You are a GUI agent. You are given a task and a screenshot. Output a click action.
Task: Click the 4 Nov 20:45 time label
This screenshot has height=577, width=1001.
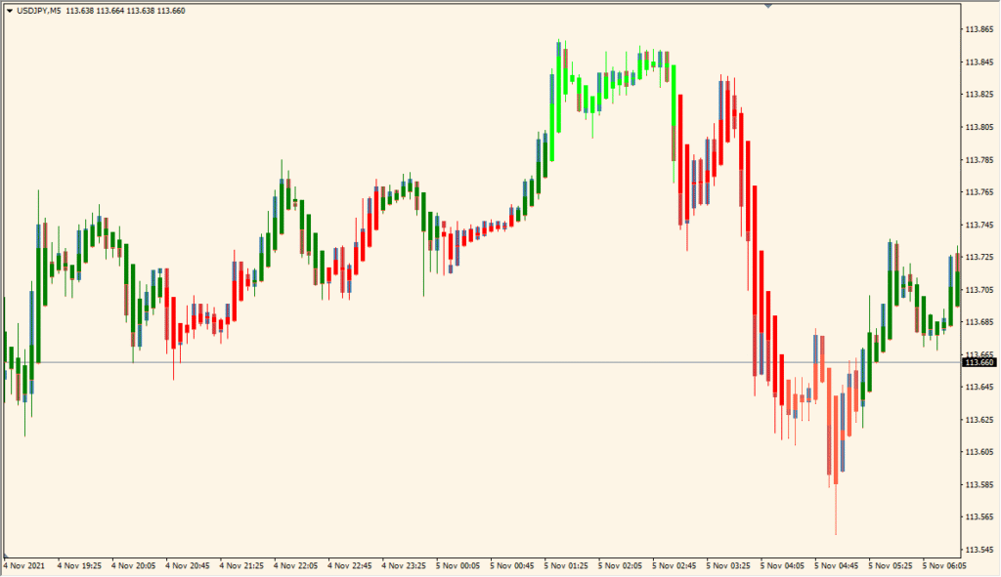click(188, 565)
